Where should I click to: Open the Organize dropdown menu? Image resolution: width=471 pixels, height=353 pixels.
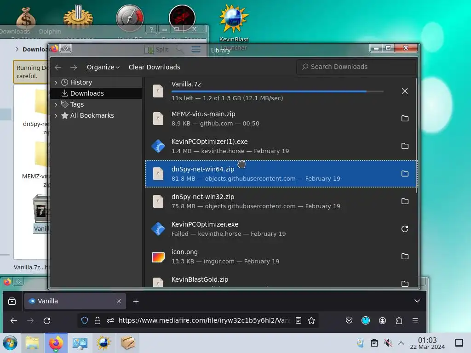coord(103,67)
